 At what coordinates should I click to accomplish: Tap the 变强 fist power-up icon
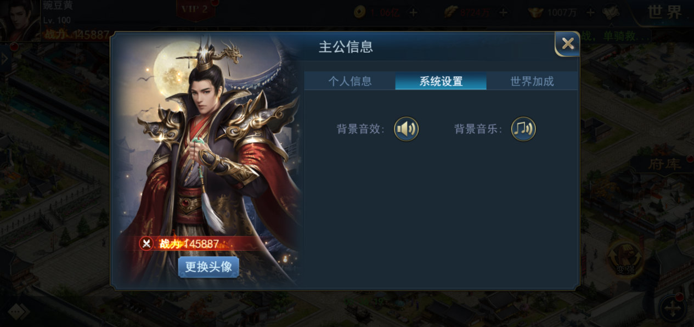[x=624, y=258]
